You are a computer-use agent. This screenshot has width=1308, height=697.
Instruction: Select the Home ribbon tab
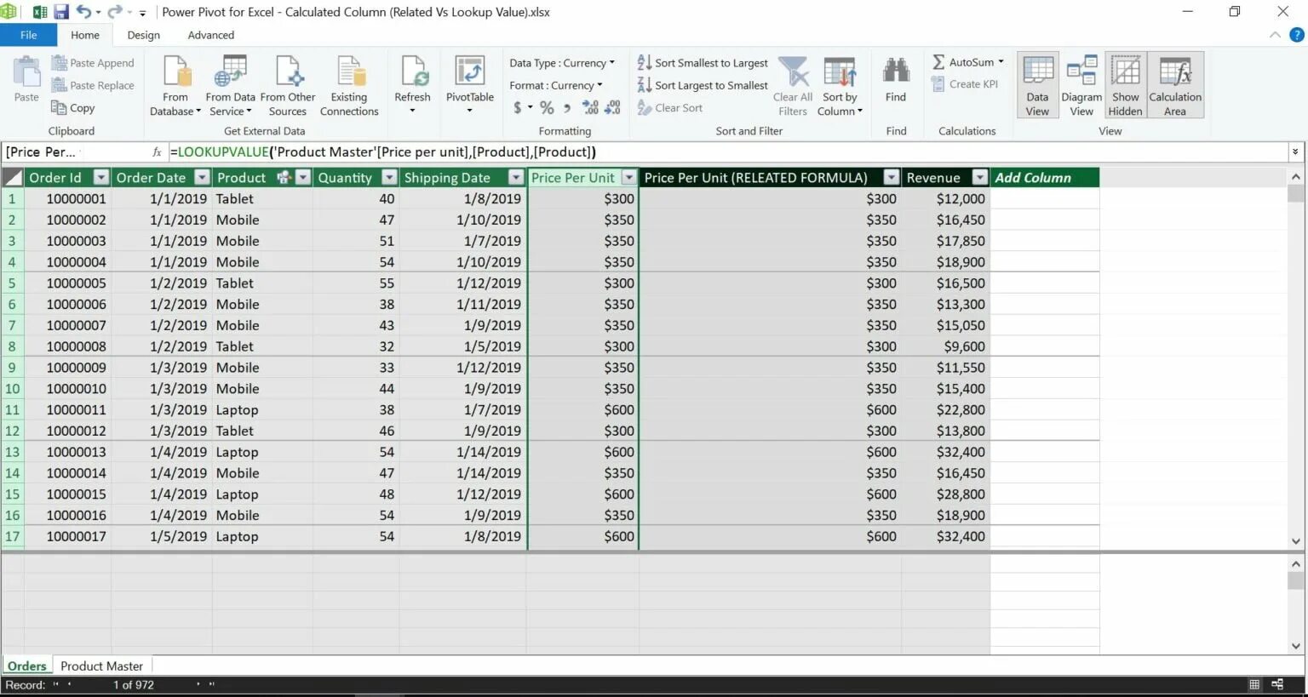[x=85, y=35]
